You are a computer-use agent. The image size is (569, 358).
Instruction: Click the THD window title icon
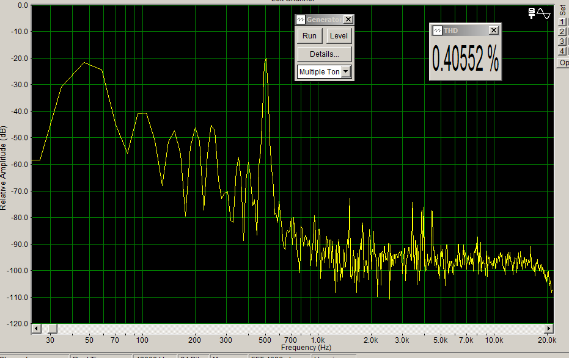coord(437,30)
